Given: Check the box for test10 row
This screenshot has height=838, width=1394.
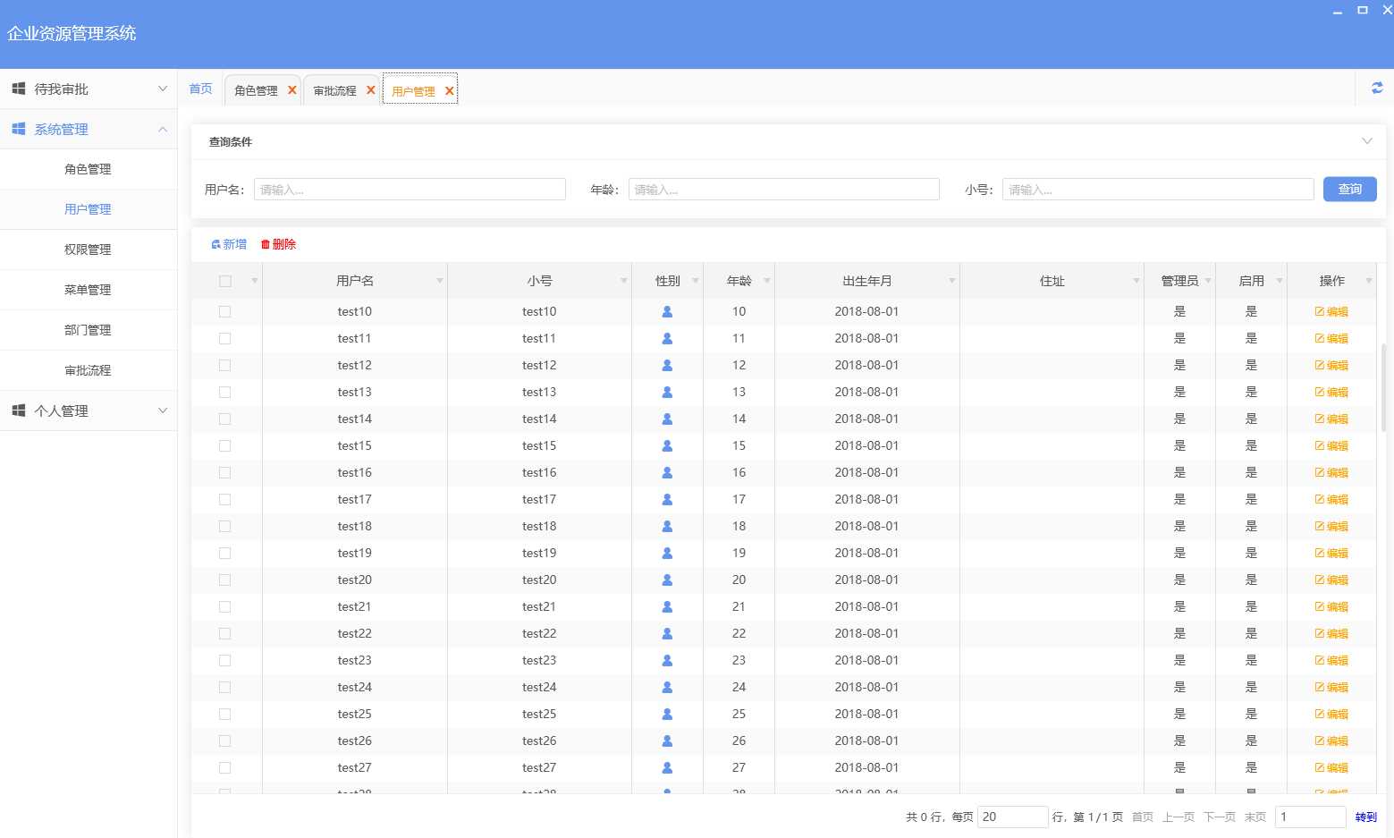Looking at the screenshot, I should (225, 312).
